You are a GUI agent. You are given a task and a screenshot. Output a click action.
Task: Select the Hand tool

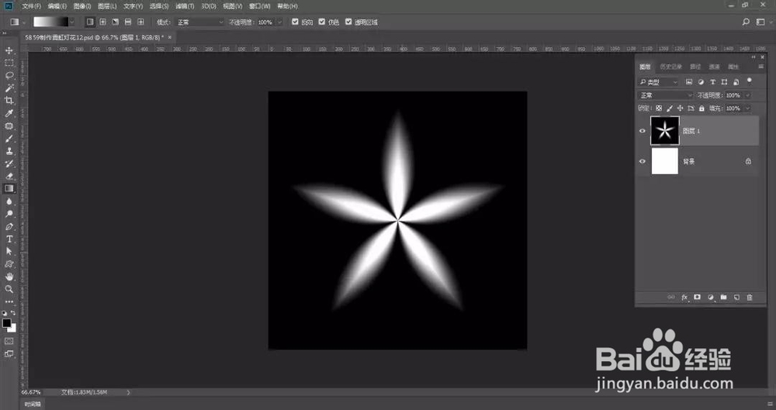[9, 277]
